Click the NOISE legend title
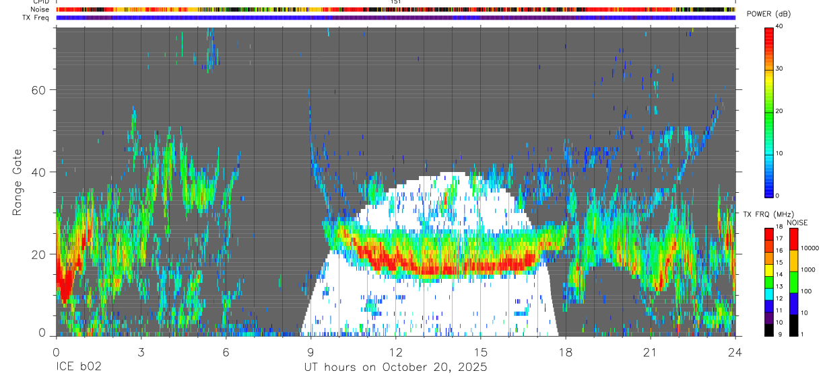Screen dimensions: 827x381 (797, 222)
